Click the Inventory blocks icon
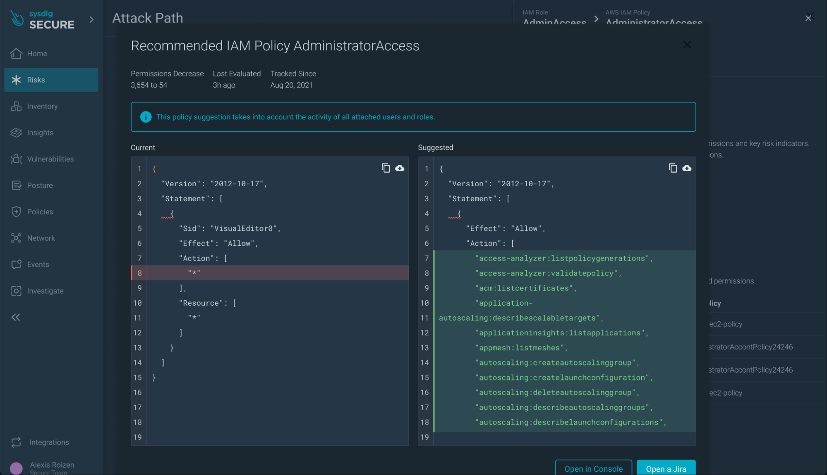Viewport: 827px width, 475px height. (16, 106)
